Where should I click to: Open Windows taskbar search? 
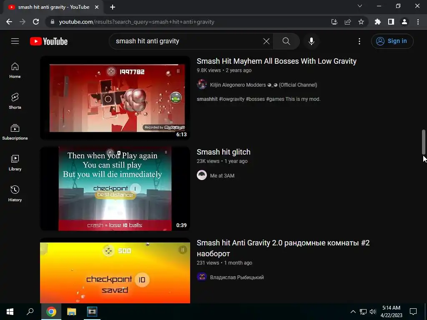[x=30, y=312]
